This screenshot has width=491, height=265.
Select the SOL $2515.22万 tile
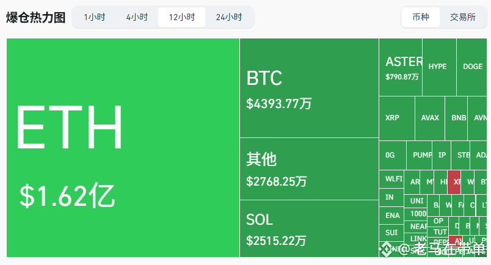310,228
